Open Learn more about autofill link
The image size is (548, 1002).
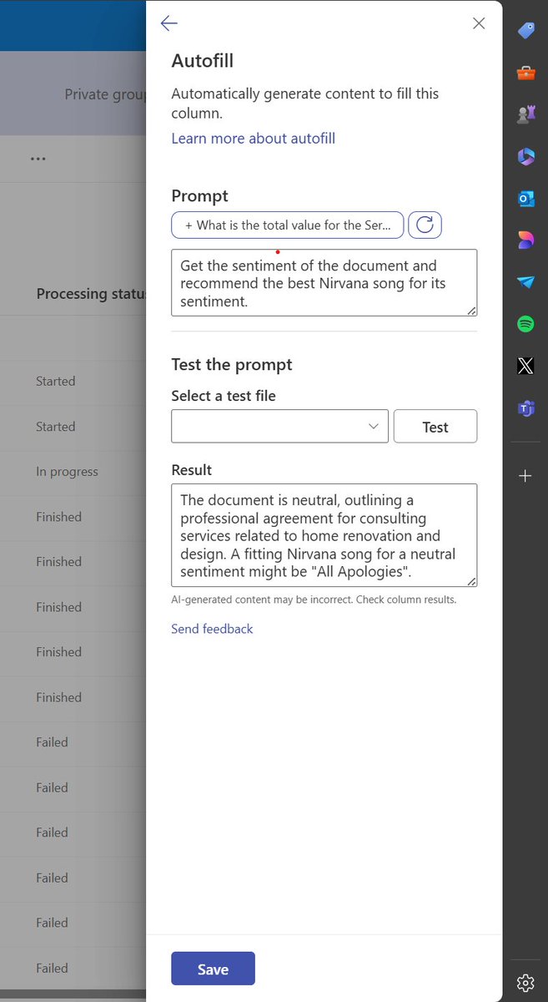point(254,138)
